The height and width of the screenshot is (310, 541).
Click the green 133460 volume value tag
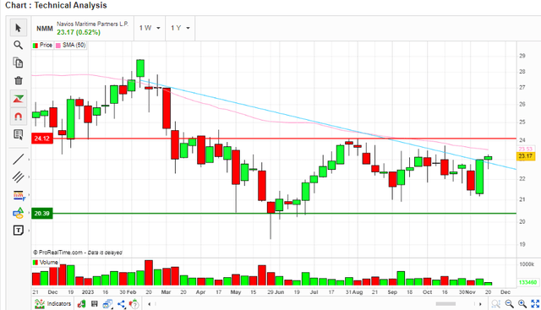pos(527,282)
